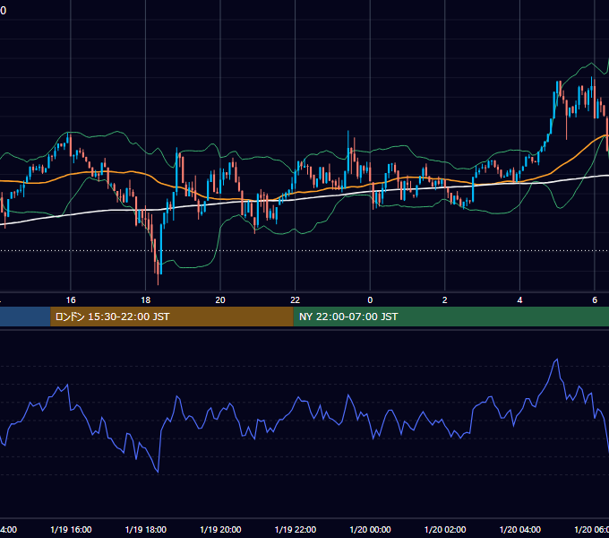The image size is (609, 538).
Task: Click the 18 hour label on price chart axis
Action: (146, 300)
